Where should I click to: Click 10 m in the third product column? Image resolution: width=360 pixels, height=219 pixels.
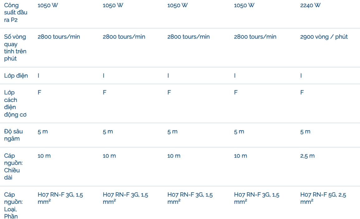tap(174, 156)
